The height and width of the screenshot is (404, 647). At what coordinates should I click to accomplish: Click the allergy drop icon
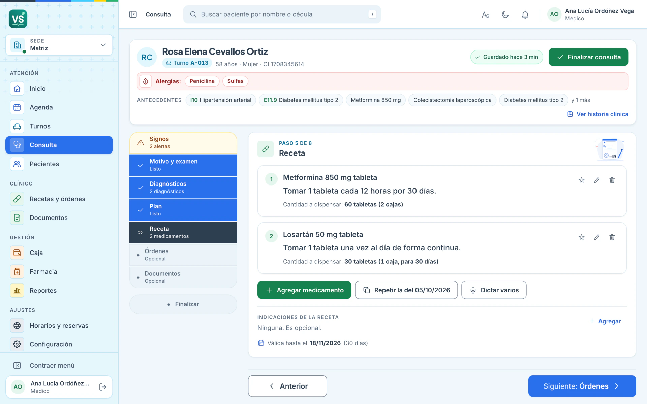pyautogui.click(x=146, y=81)
